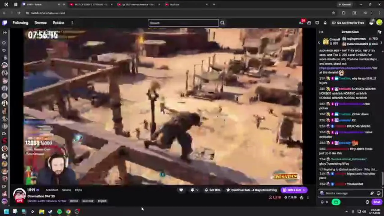Collapse the Stream Chat panel
The image size is (384, 216).
321,32
